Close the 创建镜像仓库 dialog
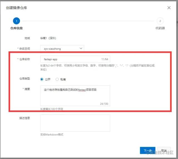 (x=169, y=8)
